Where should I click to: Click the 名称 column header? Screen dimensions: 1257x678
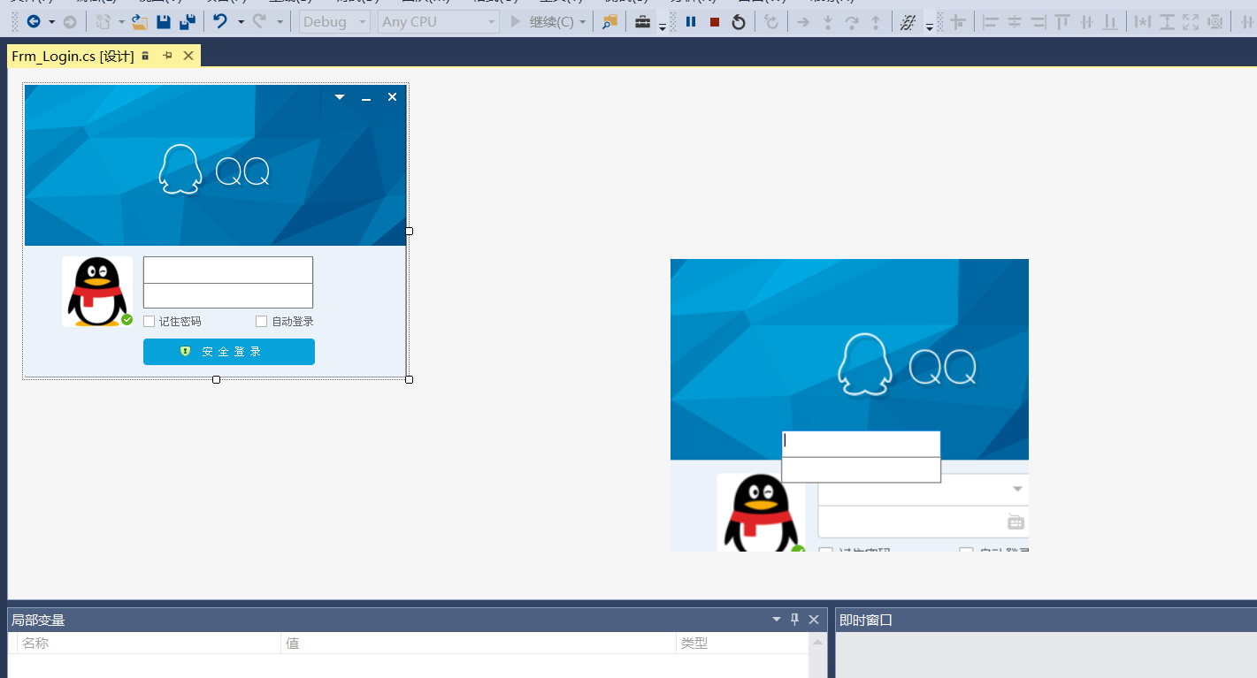tap(149, 644)
